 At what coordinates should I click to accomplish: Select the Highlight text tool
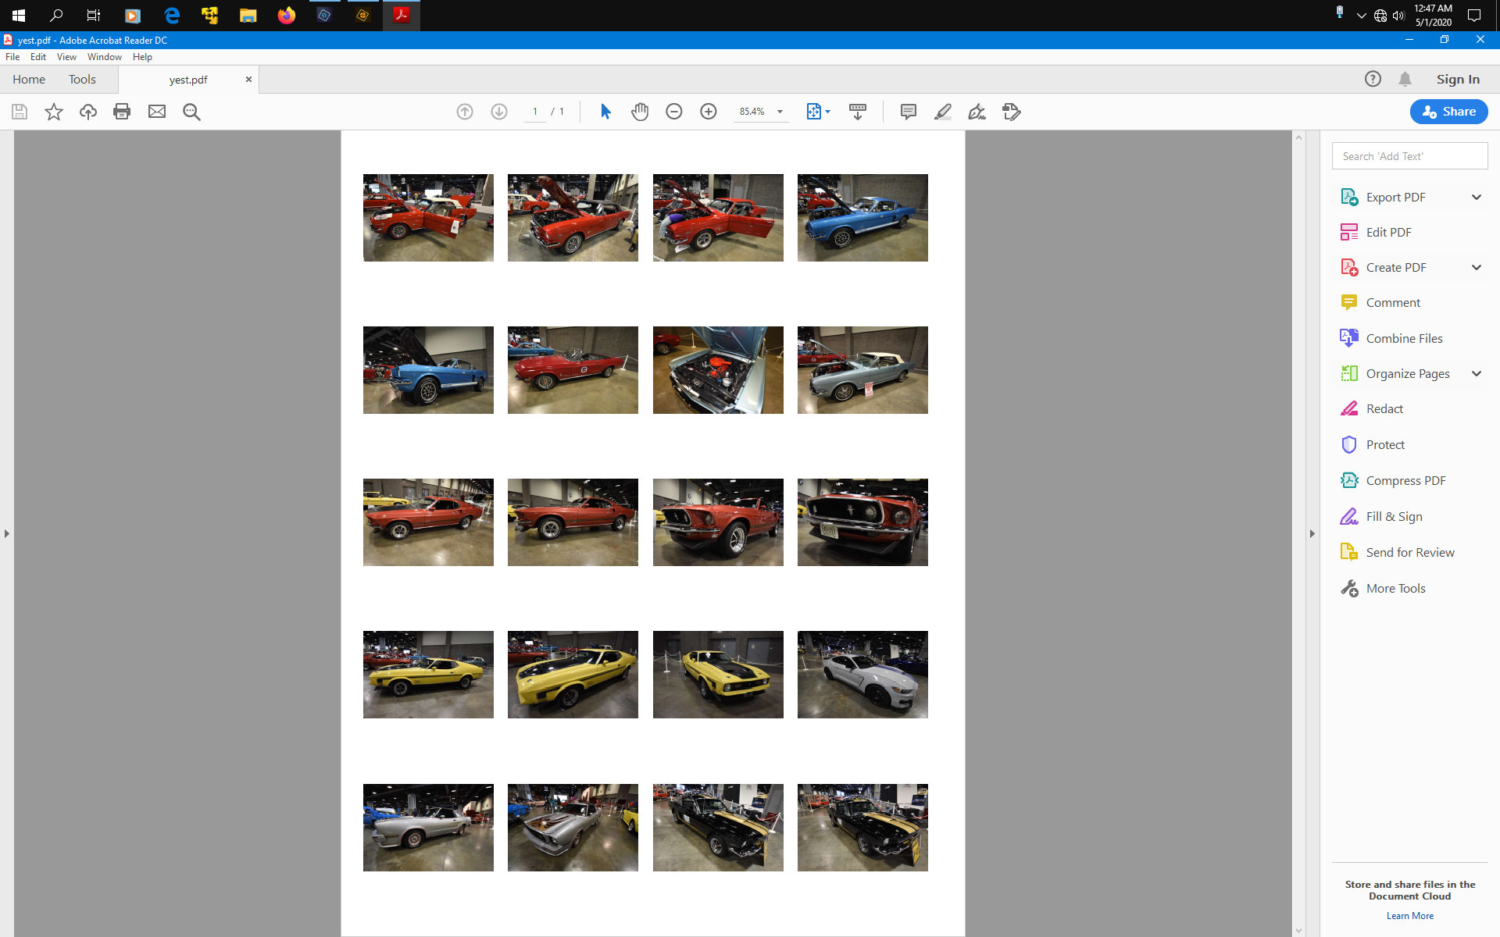[x=942, y=112]
